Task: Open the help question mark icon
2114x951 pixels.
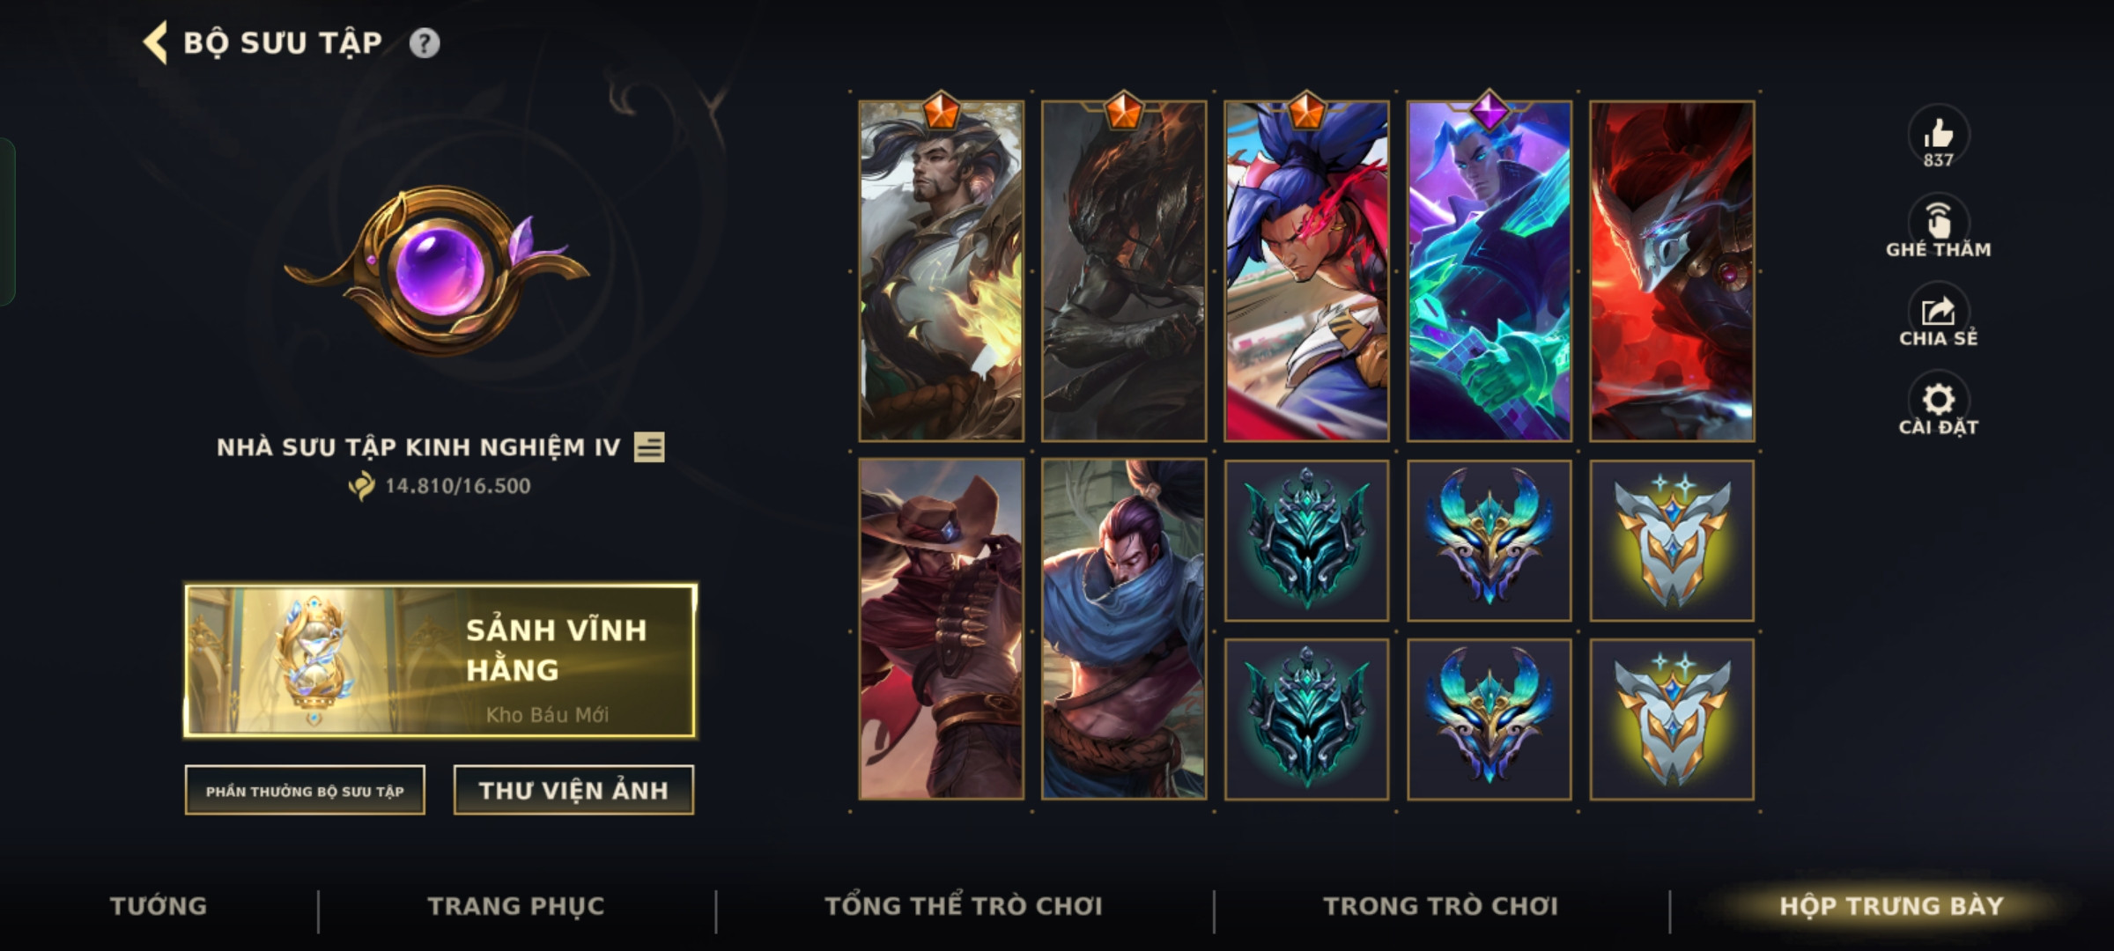Action: point(425,43)
